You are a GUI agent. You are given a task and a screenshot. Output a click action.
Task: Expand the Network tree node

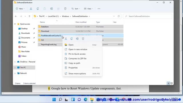click(15, 73)
